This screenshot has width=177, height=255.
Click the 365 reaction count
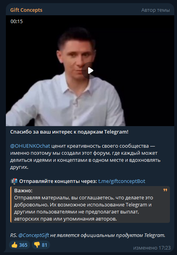(x=23, y=245)
